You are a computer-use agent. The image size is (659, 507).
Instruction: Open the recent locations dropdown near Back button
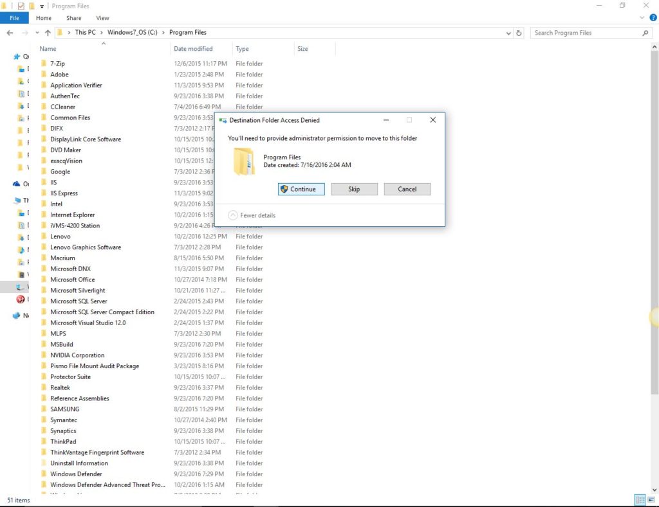tap(37, 32)
